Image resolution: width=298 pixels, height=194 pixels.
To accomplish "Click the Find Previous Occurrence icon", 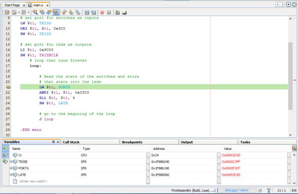I will pyautogui.click(x=42, y=12).
